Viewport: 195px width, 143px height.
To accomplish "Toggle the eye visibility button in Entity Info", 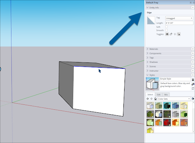I will click(x=167, y=34).
